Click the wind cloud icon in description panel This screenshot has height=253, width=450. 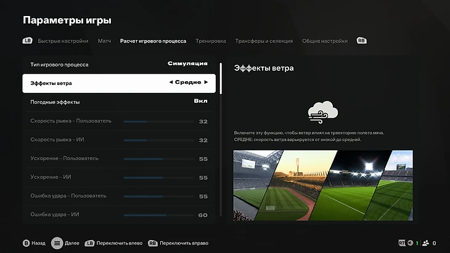click(323, 112)
